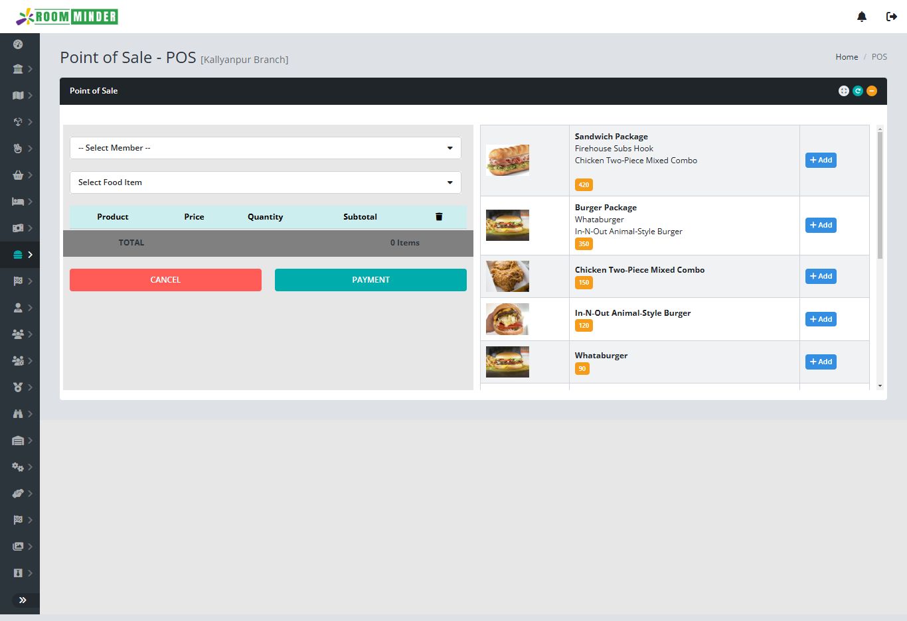This screenshot has height=621, width=907.
Task: Click the Chicken Two-Piece Mixed Combo row thumbnail
Action: [507, 276]
